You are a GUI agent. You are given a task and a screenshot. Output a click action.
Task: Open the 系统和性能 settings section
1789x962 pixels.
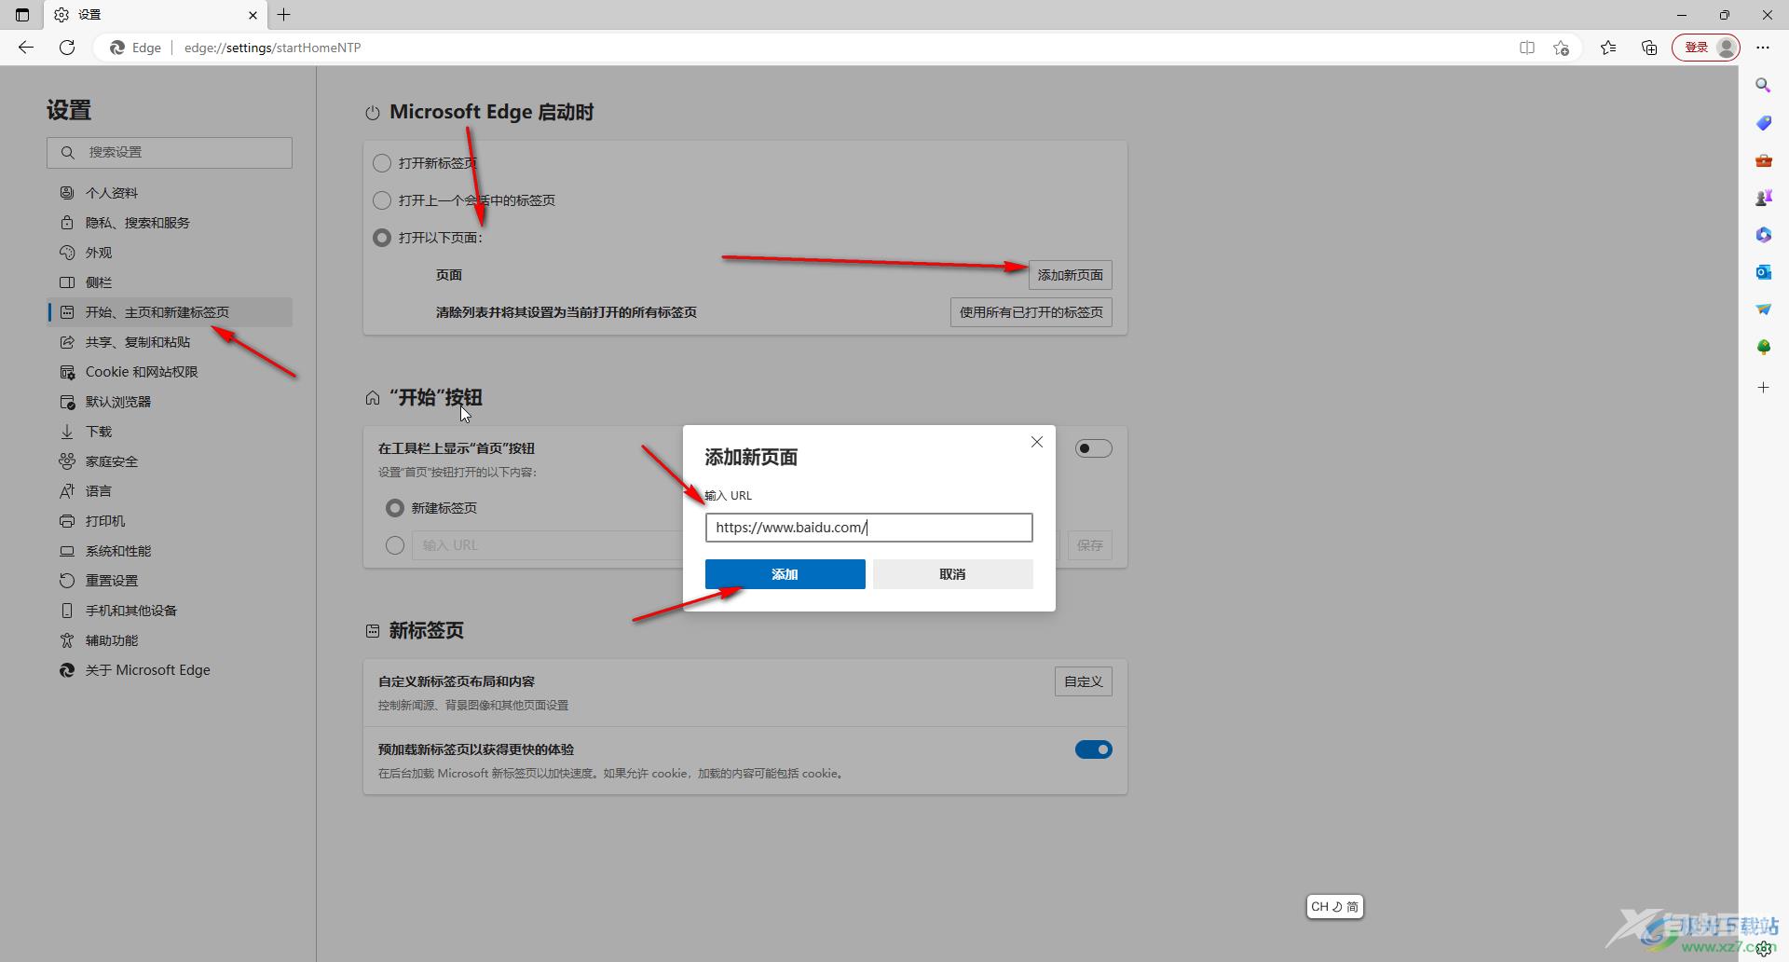pos(170,551)
